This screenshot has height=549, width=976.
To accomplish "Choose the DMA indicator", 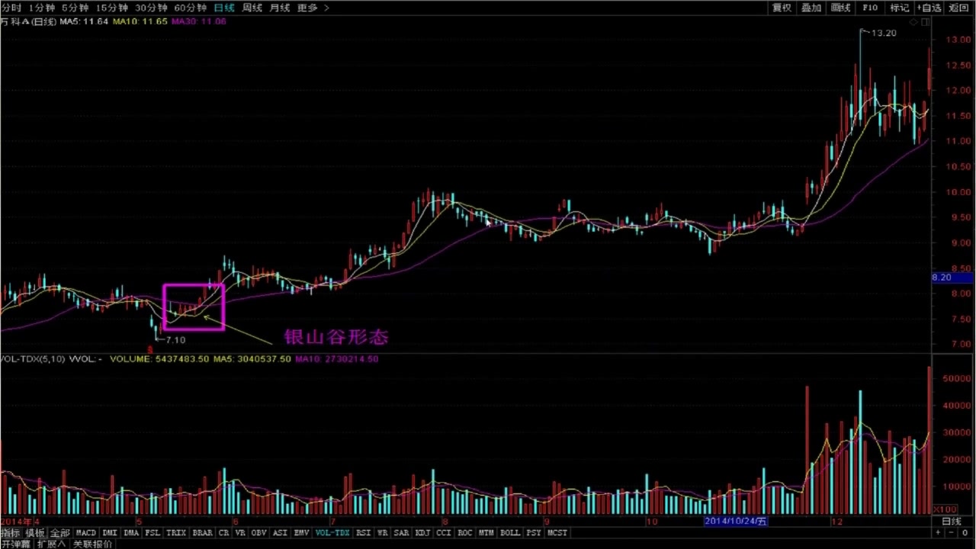I will tap(131, 533).
